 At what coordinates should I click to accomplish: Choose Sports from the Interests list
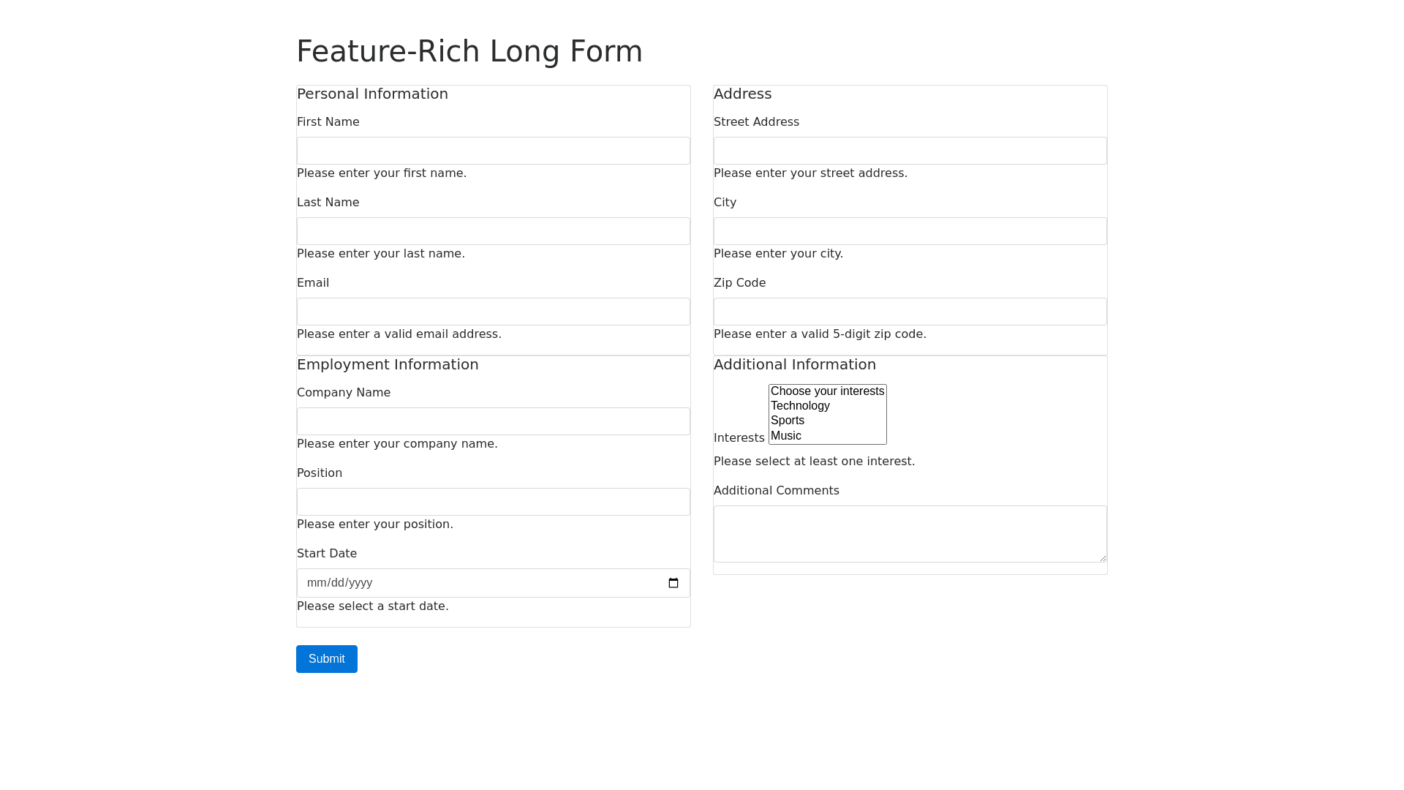[788, 421]
